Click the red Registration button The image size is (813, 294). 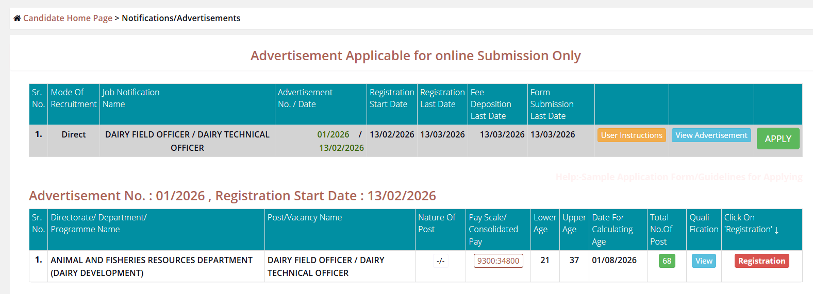click(x=761, y=261)
